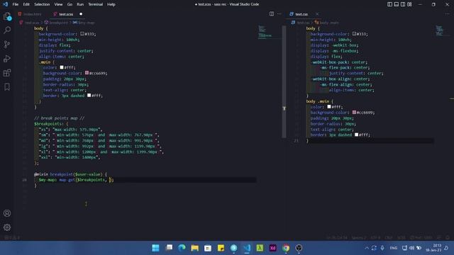Click the right editor minimap
This screenshot has height=255, width=454.
[442, 31]
